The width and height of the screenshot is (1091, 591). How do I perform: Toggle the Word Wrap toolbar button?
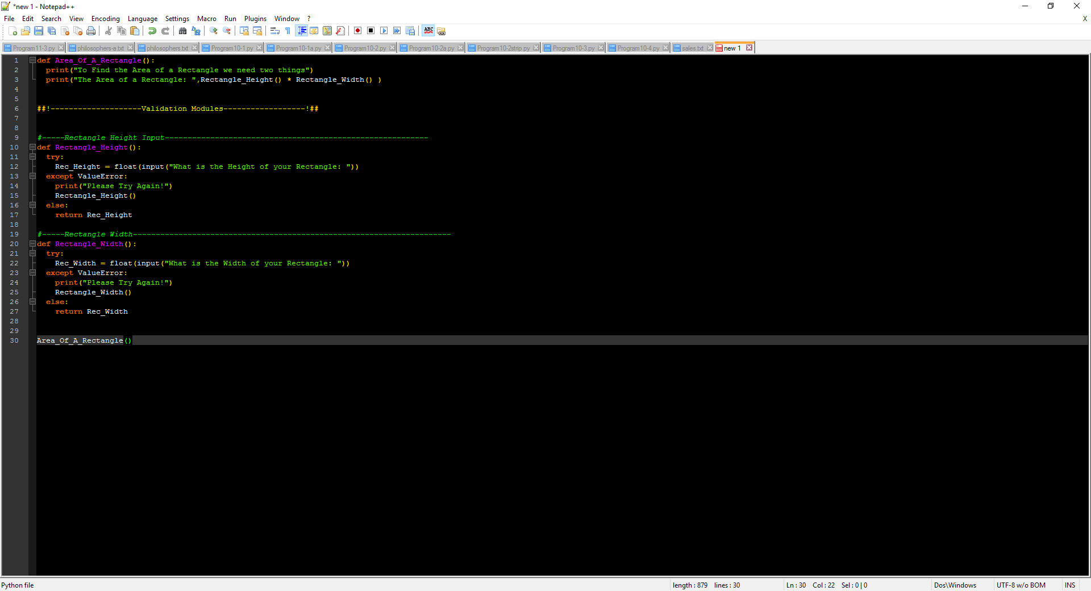(275, 31)
